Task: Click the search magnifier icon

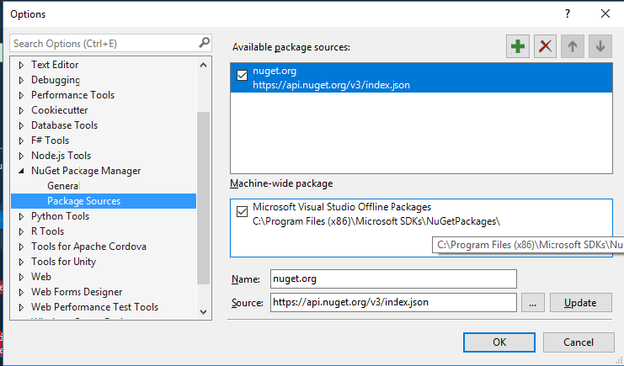Action: (204, 42)
